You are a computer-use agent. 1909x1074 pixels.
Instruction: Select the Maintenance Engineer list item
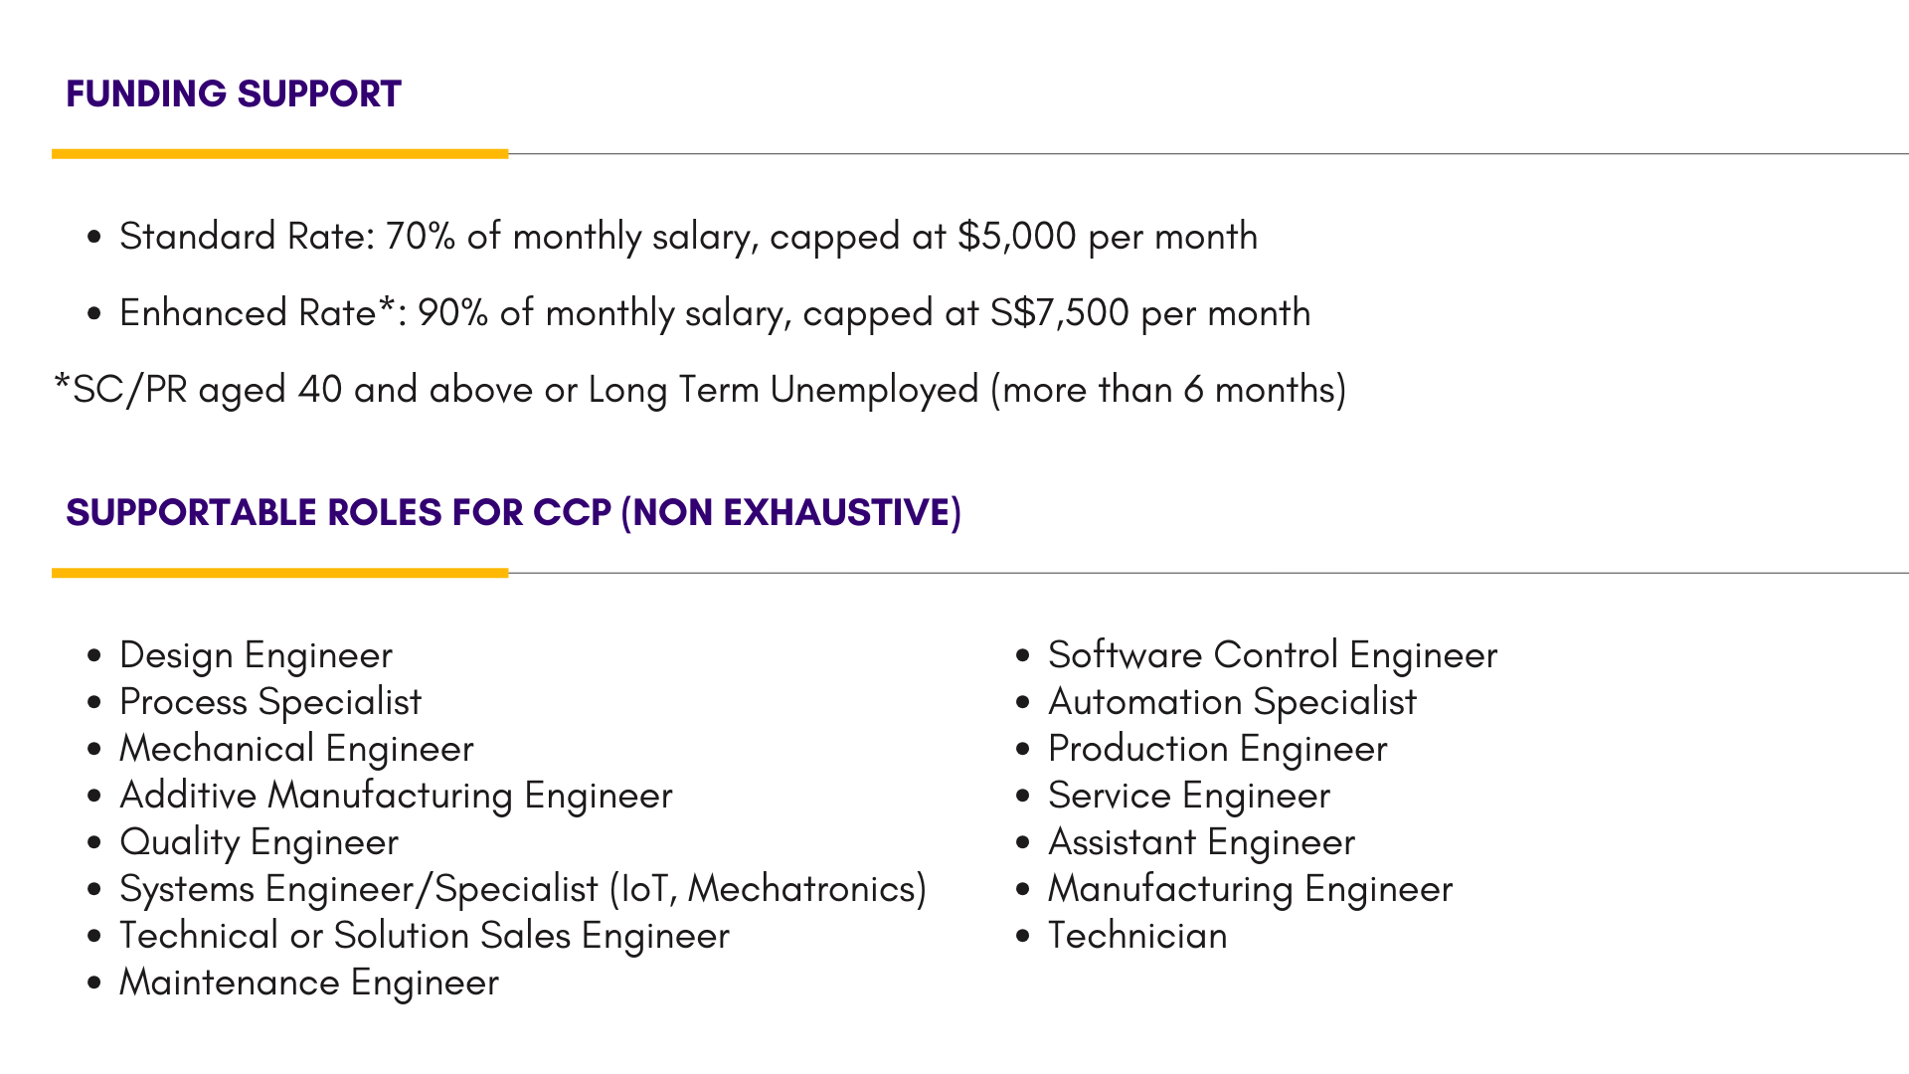(x=309, y=983)
